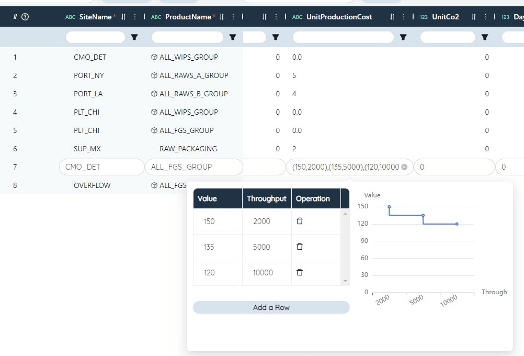This screenshot has width=524, height=356.
Task: Open the SiteName column filter
Action: pyautogui.click(x=134, y=37)
